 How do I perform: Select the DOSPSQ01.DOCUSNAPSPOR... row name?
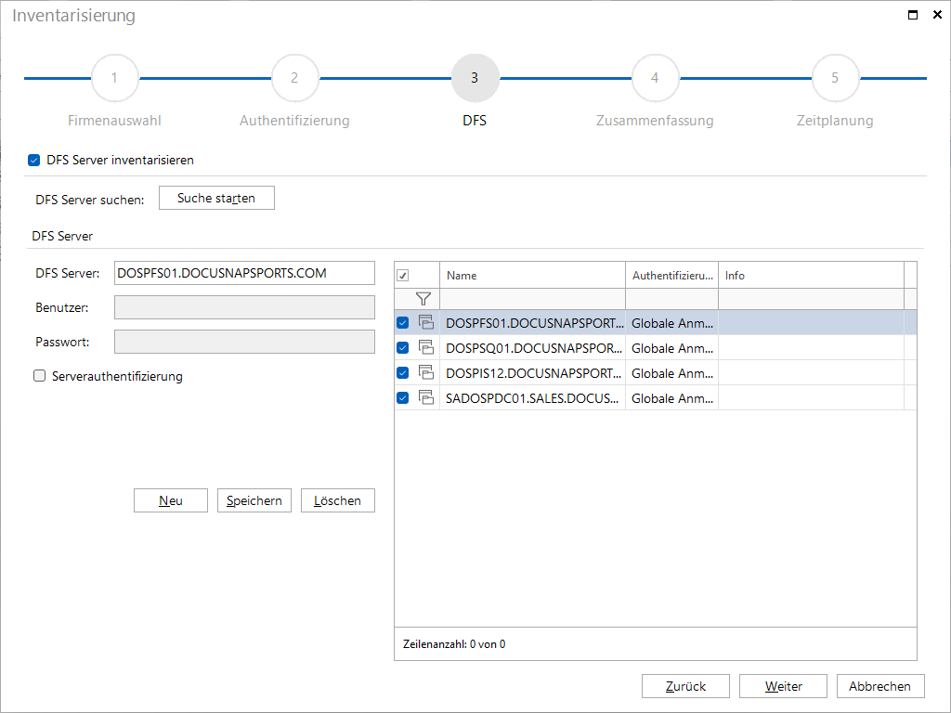(532, 347)
